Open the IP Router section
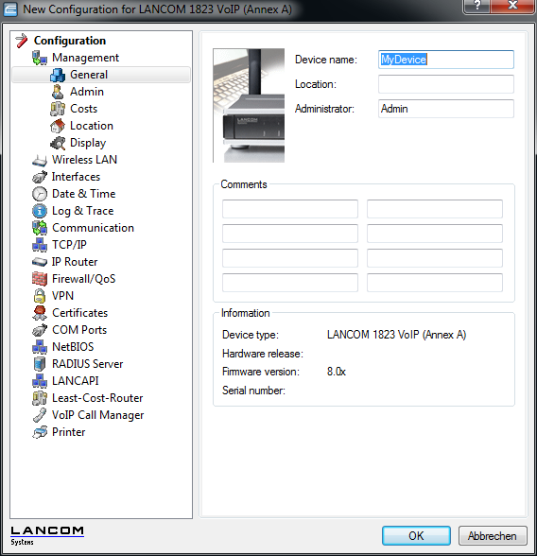 coord(75,262)
